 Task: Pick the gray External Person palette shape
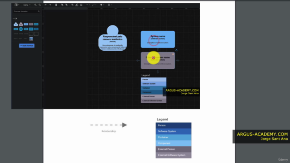(x=21, y=24)
